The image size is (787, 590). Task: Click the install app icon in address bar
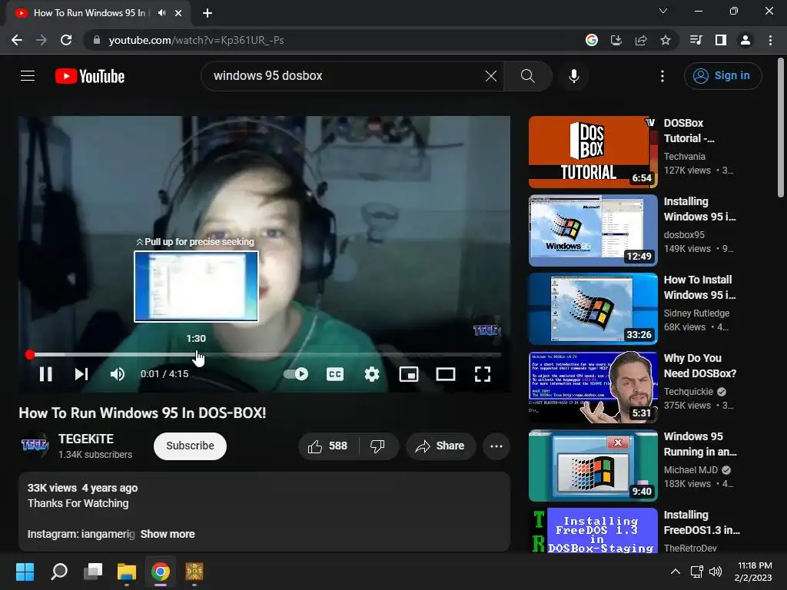point(616,40)
